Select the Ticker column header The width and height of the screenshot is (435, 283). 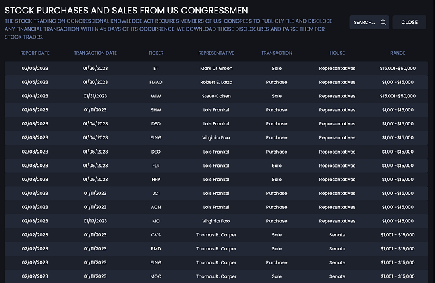pos(156,53)
